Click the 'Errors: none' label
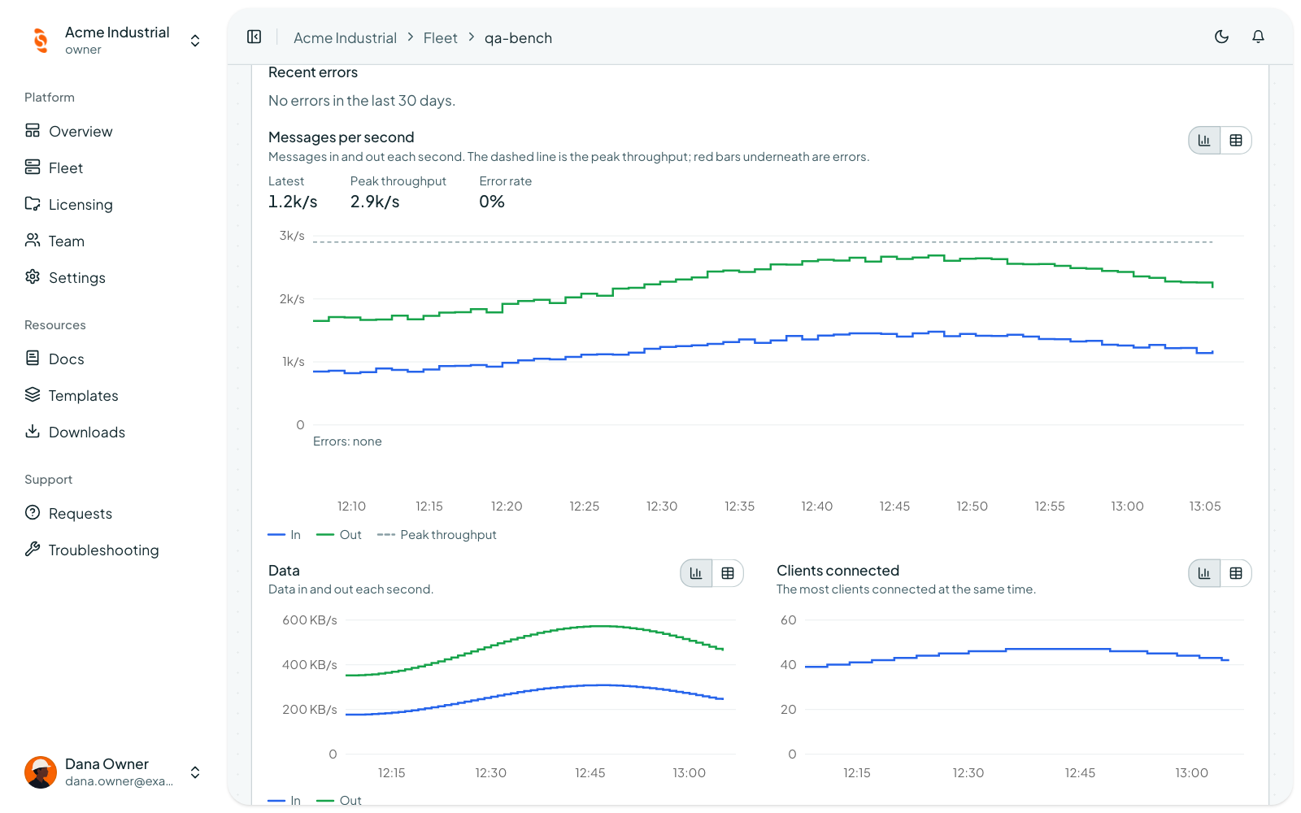The image size is (1301, 813). pos(347,441)
